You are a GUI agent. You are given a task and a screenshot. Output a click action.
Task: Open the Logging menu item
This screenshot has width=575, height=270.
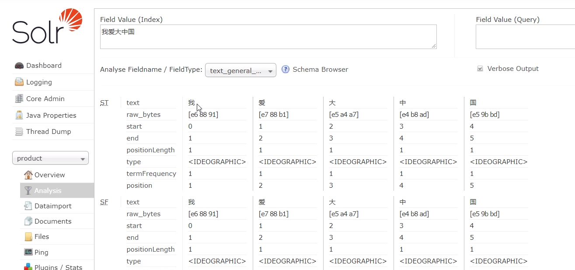[39, 82]
